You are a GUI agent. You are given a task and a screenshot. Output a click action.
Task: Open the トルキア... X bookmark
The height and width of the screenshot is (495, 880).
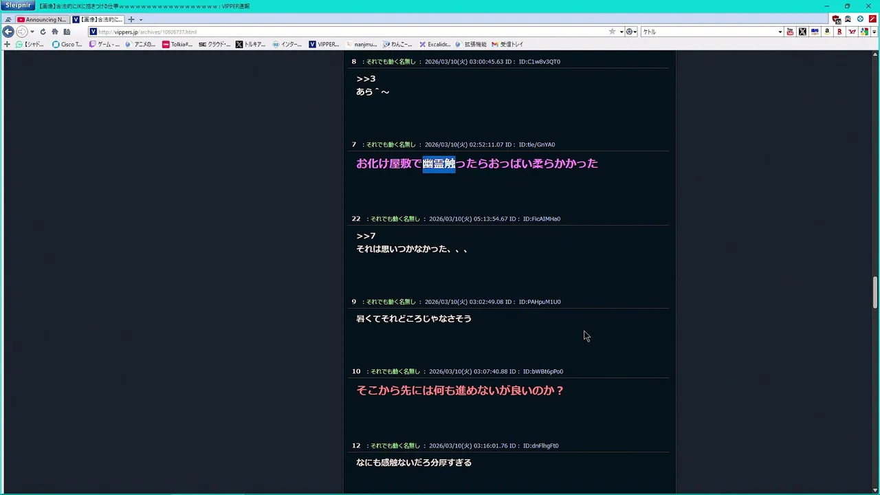click(x=250, y=44)
